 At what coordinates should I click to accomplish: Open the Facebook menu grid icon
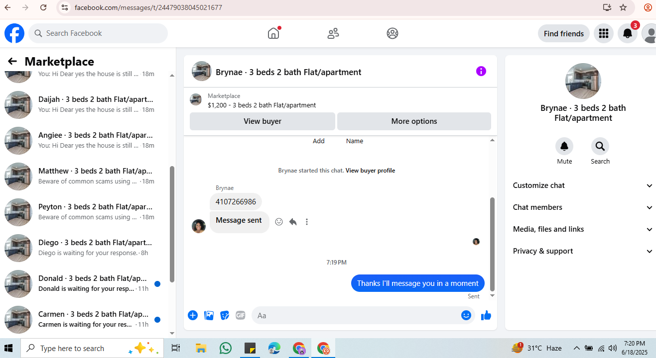(x=604, y=33)
